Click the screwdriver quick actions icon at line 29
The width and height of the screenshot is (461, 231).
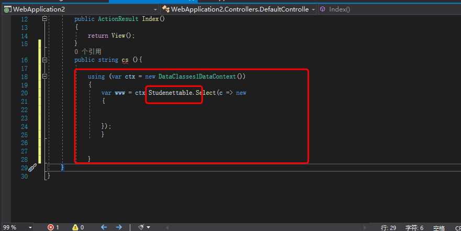[32, 168]
